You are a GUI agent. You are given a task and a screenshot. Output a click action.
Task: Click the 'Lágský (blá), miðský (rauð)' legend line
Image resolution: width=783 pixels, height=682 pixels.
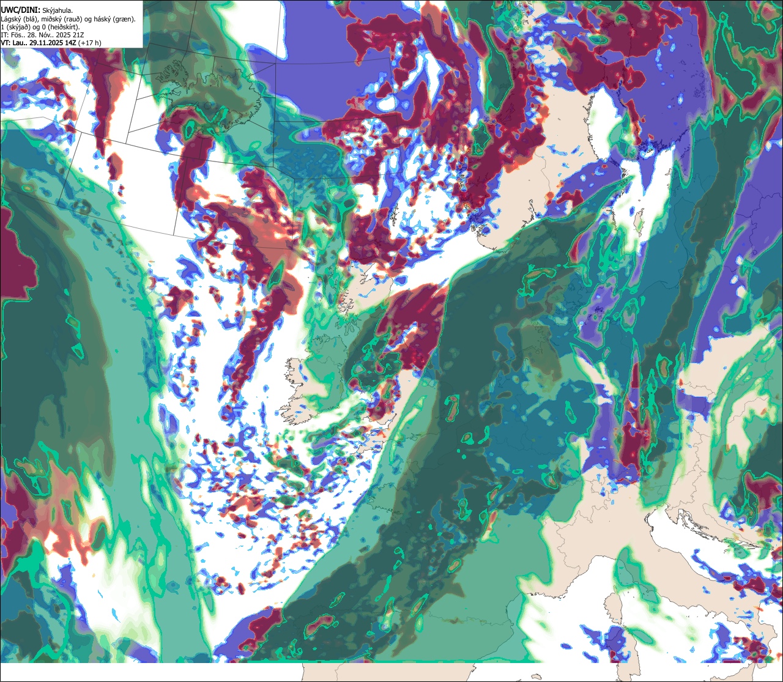(x=69, y=19)
